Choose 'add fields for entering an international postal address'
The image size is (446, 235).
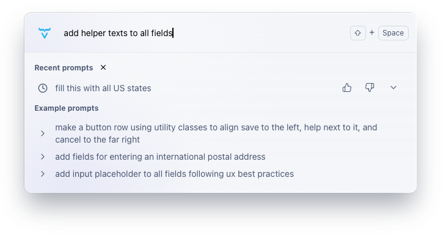160,157
